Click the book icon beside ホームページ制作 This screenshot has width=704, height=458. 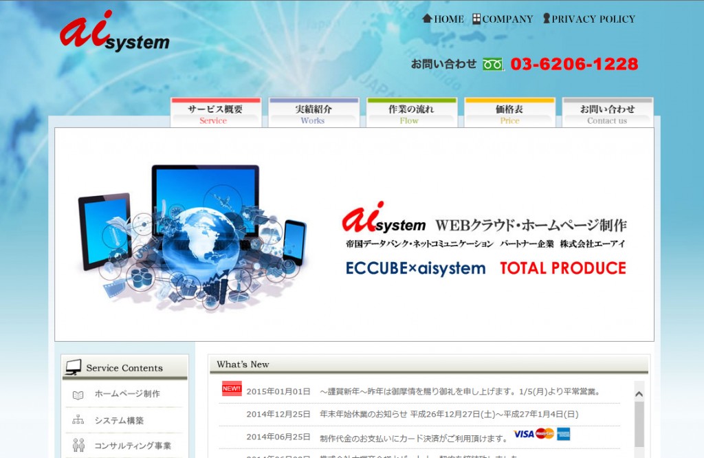pos(78,395)
